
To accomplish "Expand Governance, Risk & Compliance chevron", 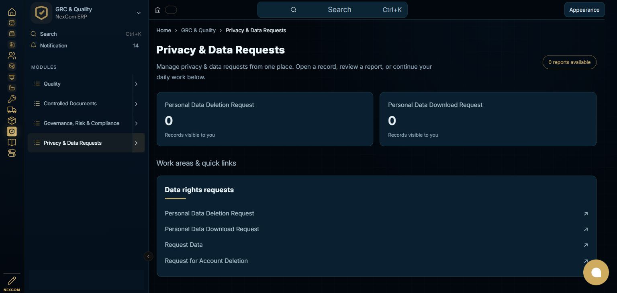I will pyautogui.click(x=136, y=123).
